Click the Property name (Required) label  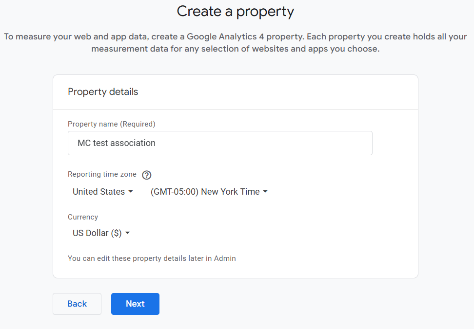[x=112, y=124]
